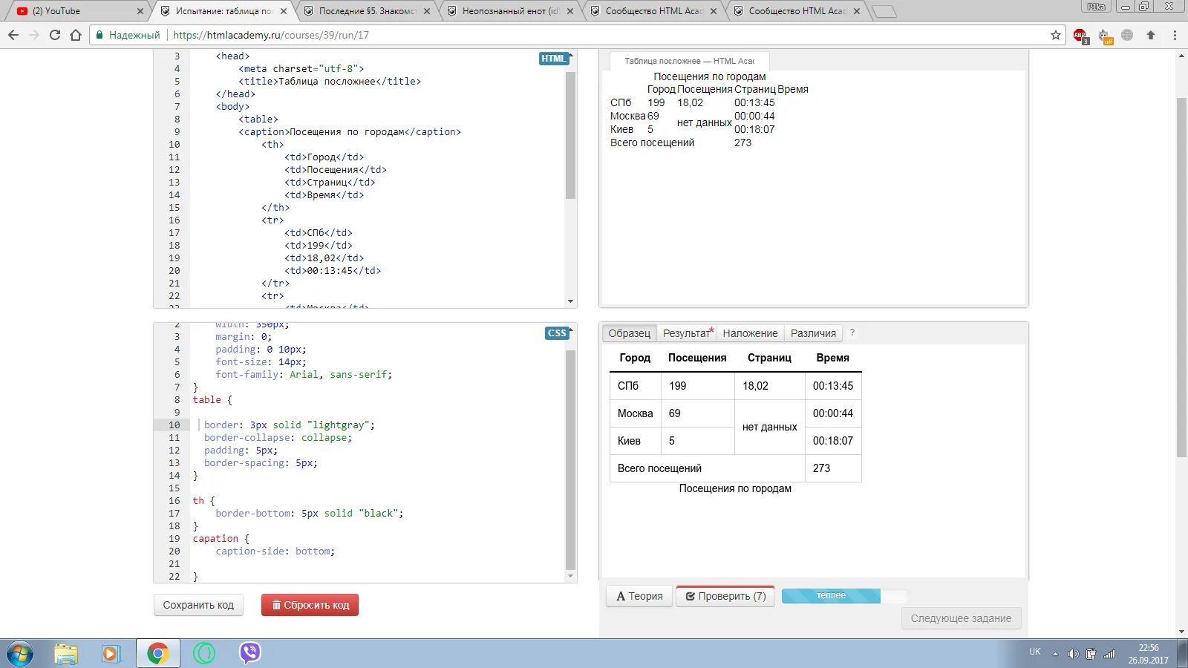This screenshot has height=668, width=1188.
Task: Go back using the browser back arrow
Action: click(13, 35)
